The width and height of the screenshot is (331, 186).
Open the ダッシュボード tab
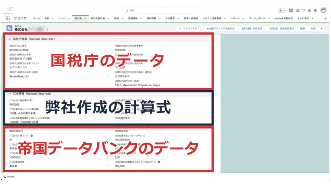(x=257, y=18)
